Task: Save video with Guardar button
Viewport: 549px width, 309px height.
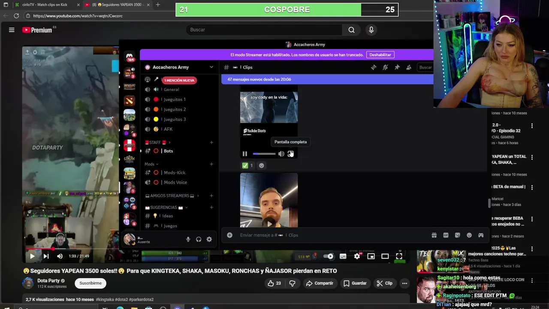Action: 355,283
